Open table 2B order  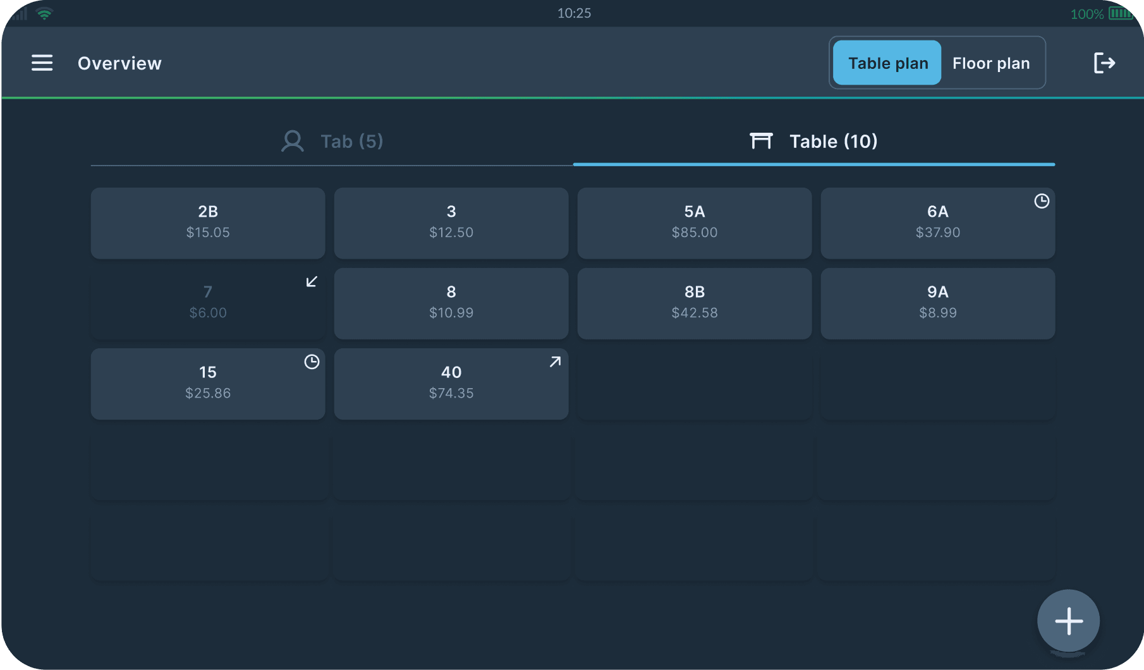[208, 223]
